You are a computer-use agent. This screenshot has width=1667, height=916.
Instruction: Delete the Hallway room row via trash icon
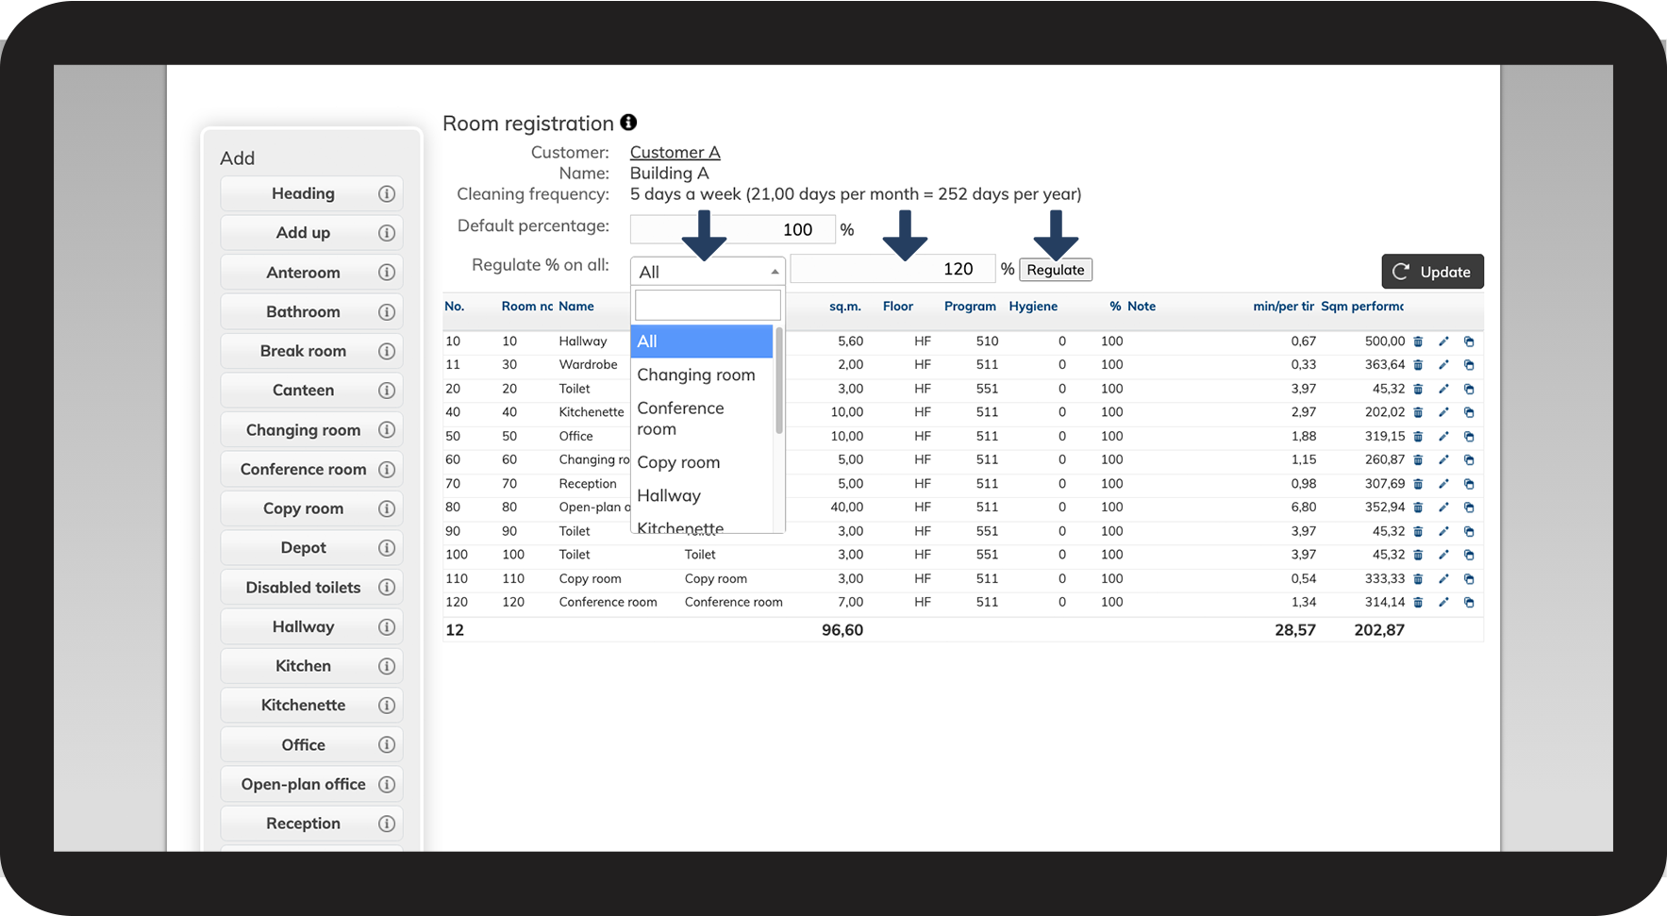1418,341
